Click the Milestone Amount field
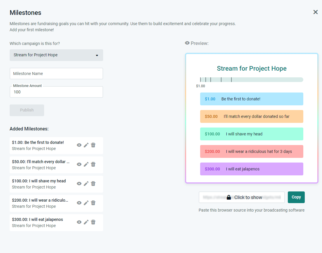This screenshot has width=322, height=253. (x=56, y=92)
